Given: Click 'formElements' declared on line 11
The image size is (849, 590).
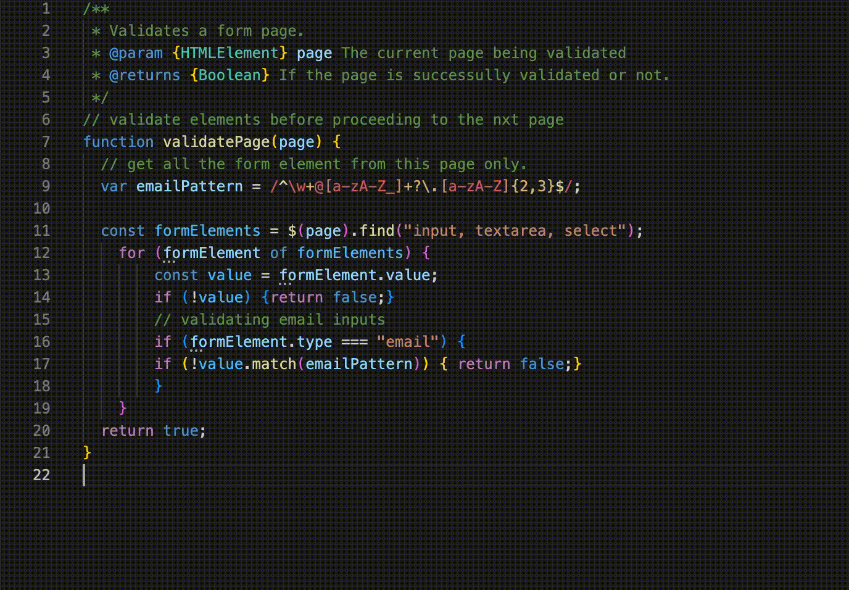Looking at the screenshot, I should (207, 231).
